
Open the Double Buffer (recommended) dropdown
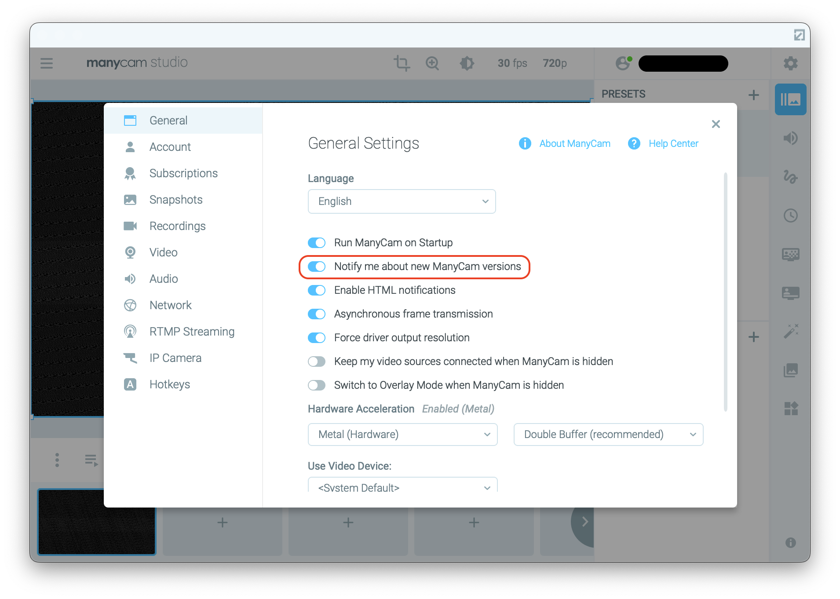pyautogui.click(x=609, y=435)
